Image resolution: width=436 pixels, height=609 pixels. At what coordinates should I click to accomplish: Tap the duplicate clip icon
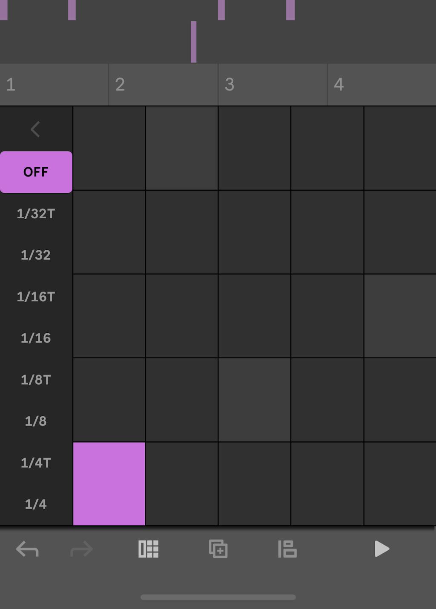pos(218,549)
